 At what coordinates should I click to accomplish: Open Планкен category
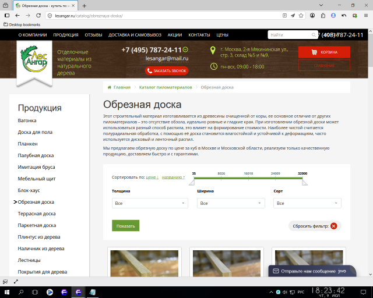(27, 144)
